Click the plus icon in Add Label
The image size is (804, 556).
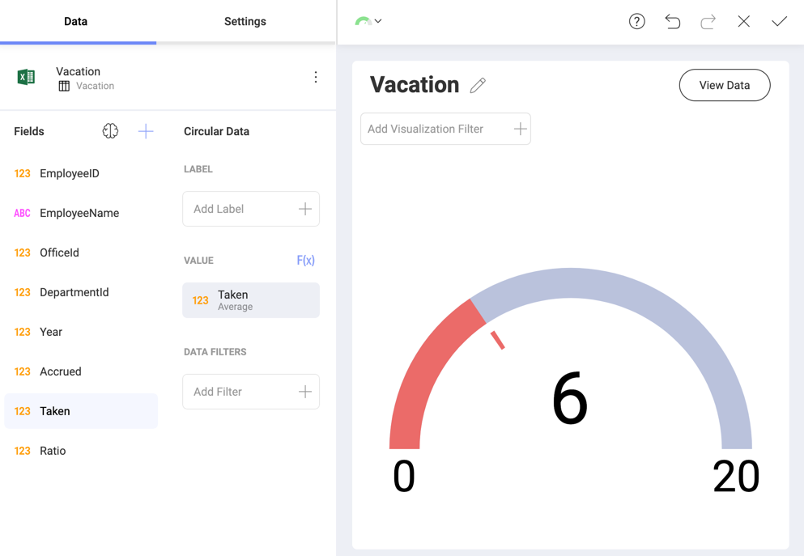pyautogui.click(x=305, y=209)
